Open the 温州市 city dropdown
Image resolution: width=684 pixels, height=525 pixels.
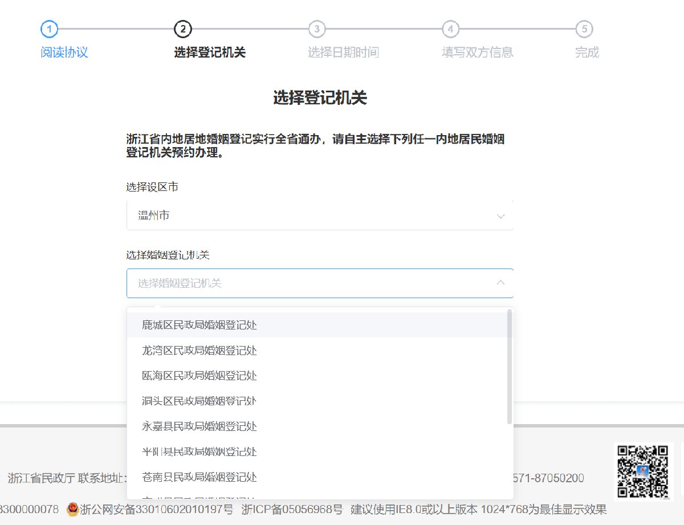pos(319,215)
